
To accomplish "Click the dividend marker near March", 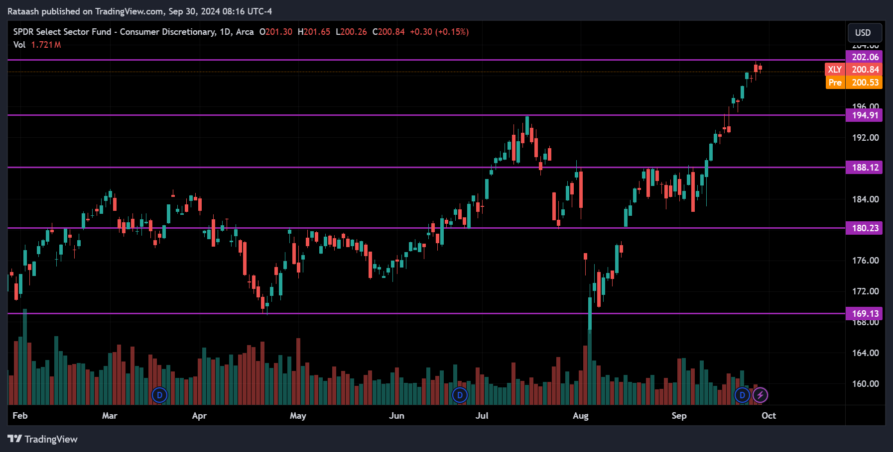I will [159, 395].
